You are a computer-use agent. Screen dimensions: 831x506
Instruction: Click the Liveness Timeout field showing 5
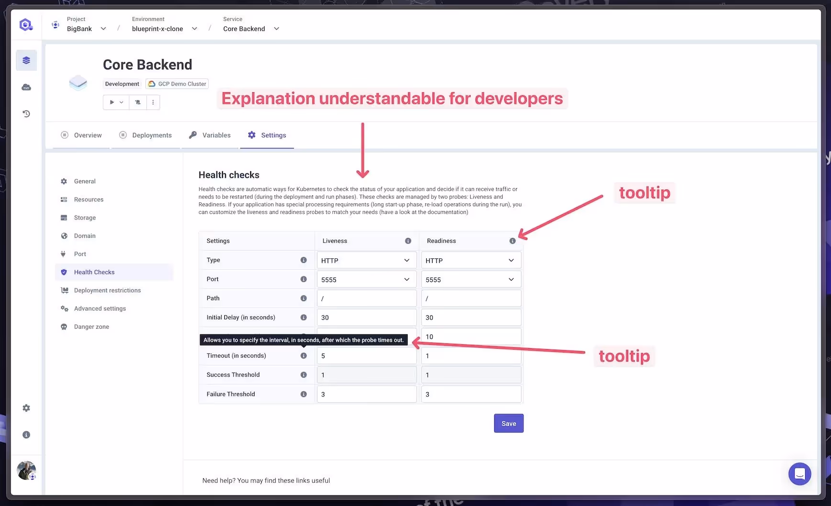[x=366, y=356]
